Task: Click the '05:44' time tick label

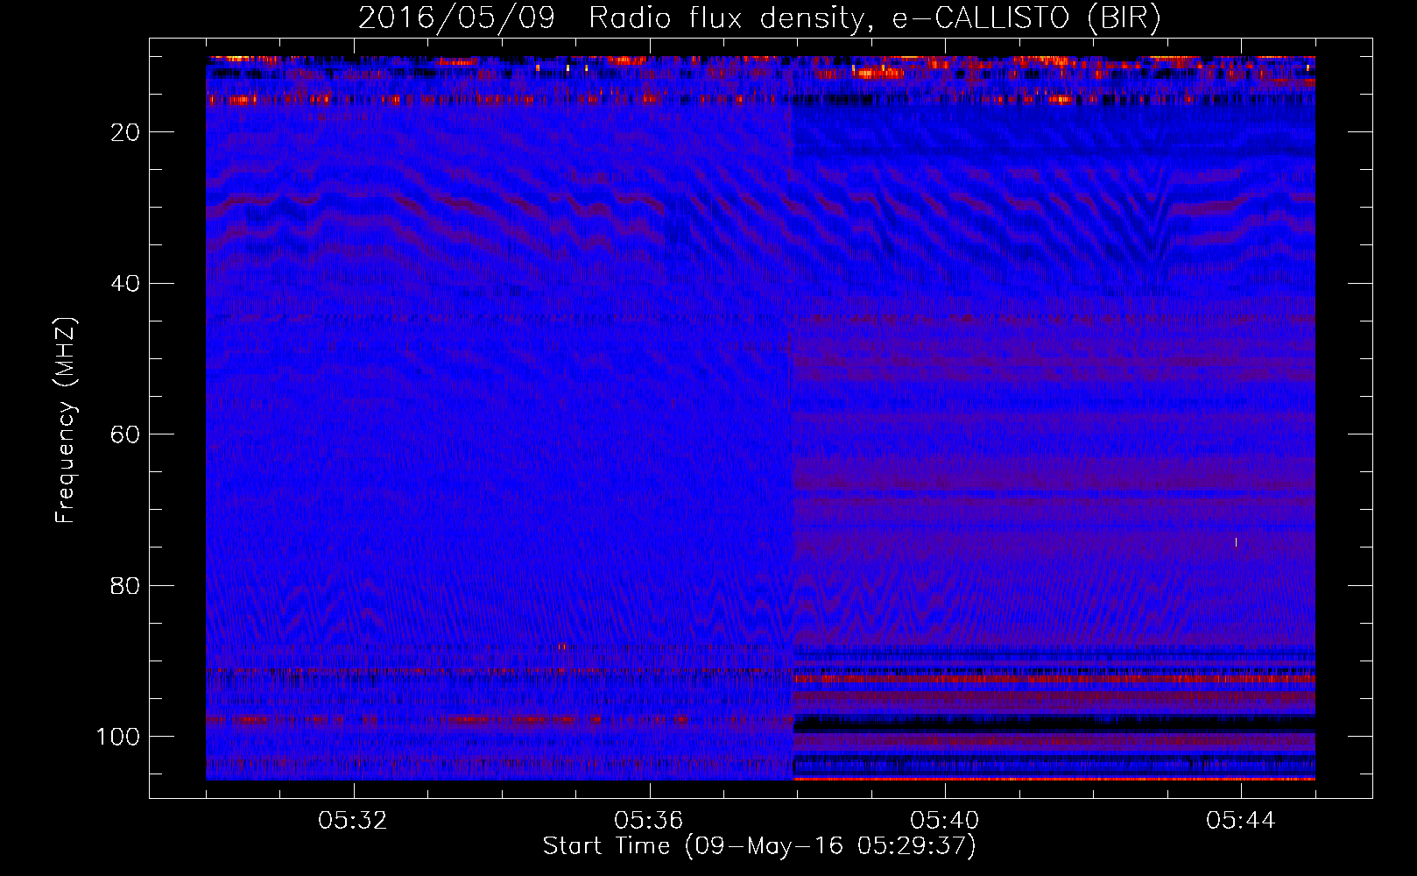Action: coord(1241,821)
